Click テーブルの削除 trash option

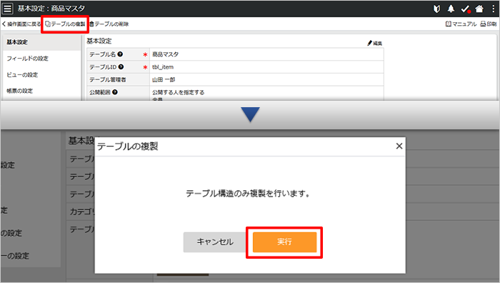109,24
